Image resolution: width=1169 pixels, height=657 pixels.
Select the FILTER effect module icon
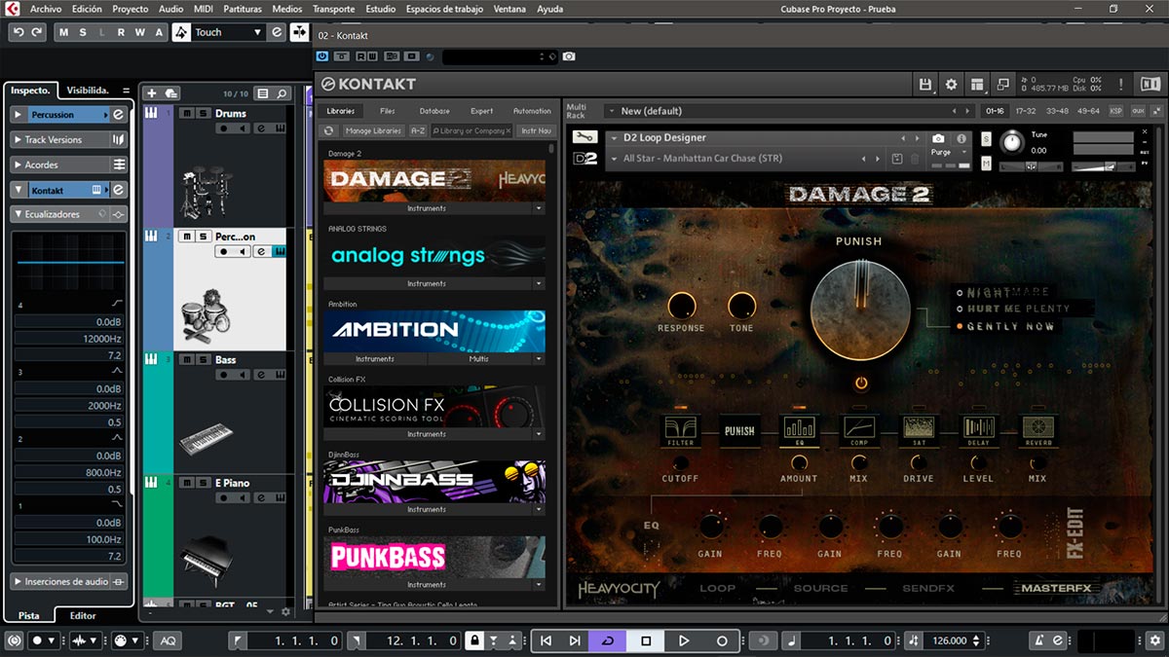pyautogui.click(x=680, y=429)
